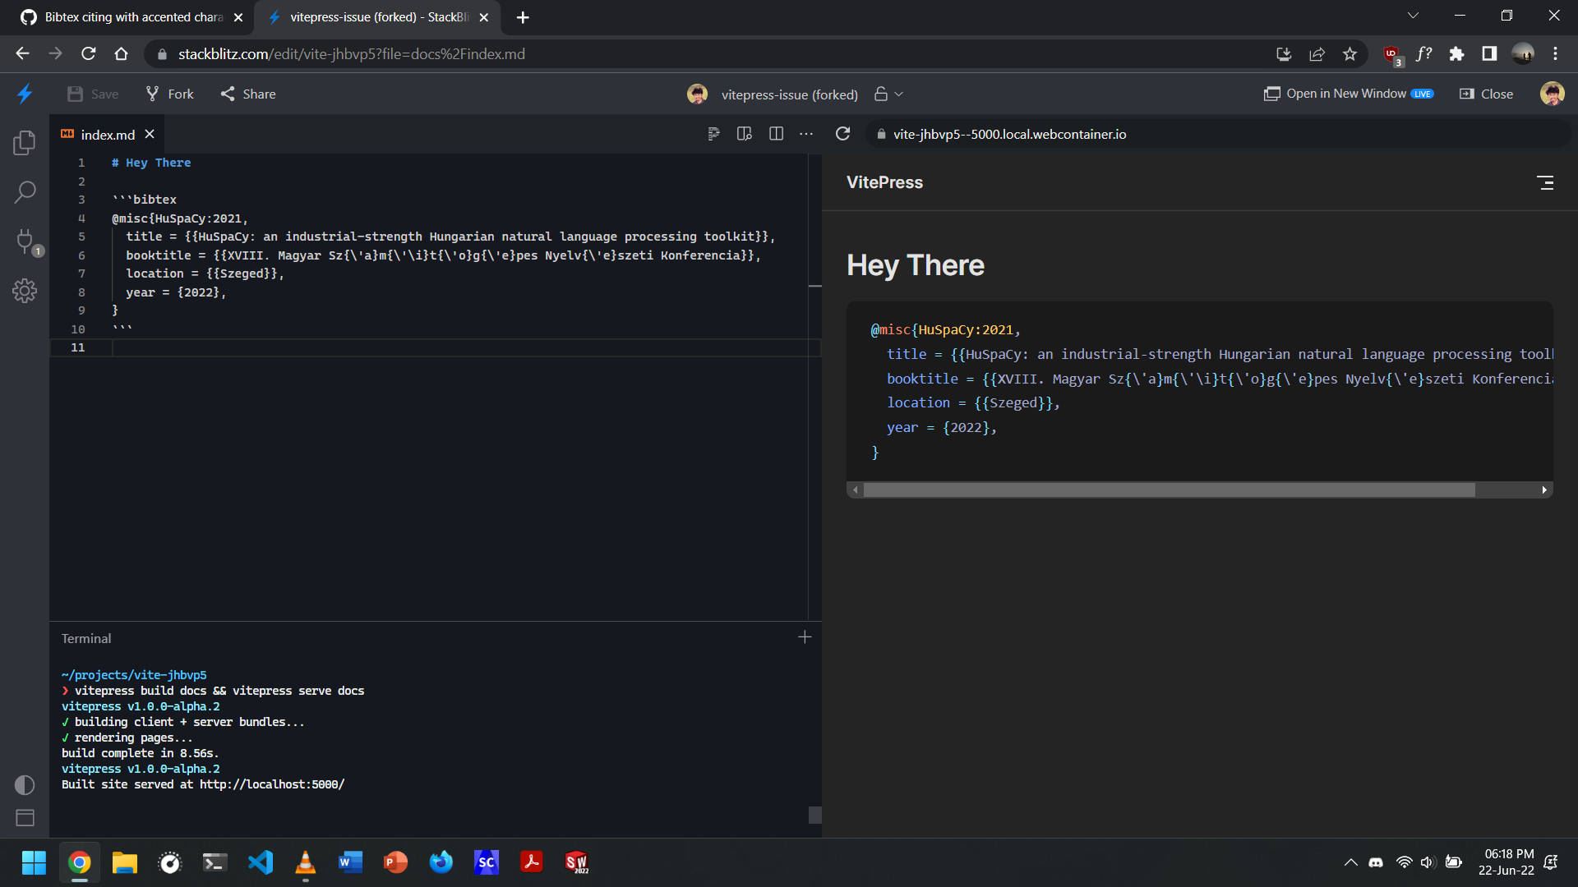This screenshot has height=887, width=1578.
Task: Click the StackBlitz lightning bolt logo
Action: [x=25, y=94]
